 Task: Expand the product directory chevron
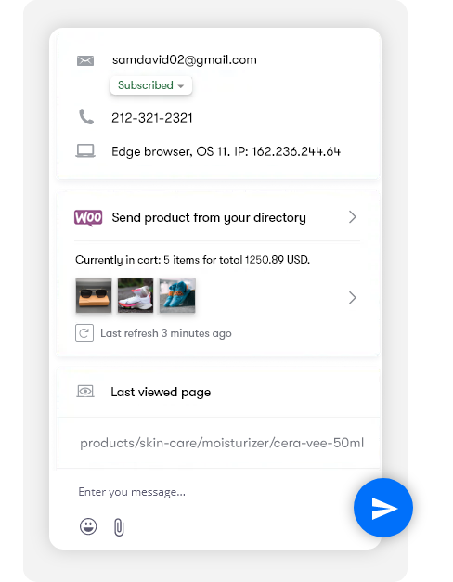coord(353,217)
